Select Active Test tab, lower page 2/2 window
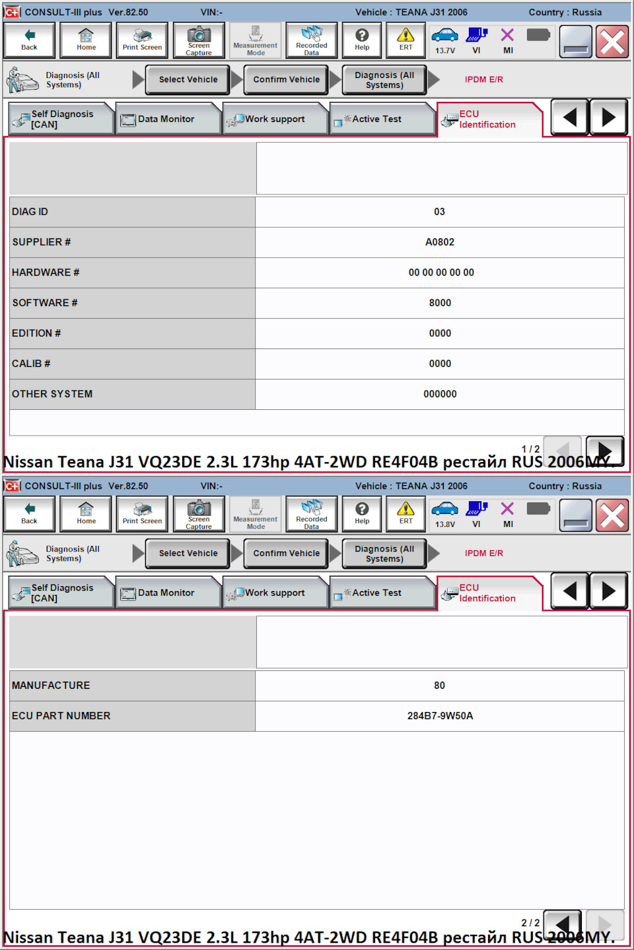Viewport: 634px width, 950px height. 382,593
